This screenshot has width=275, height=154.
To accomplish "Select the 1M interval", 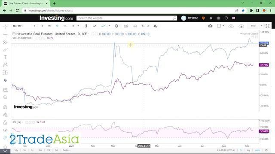I will point(65,26).
